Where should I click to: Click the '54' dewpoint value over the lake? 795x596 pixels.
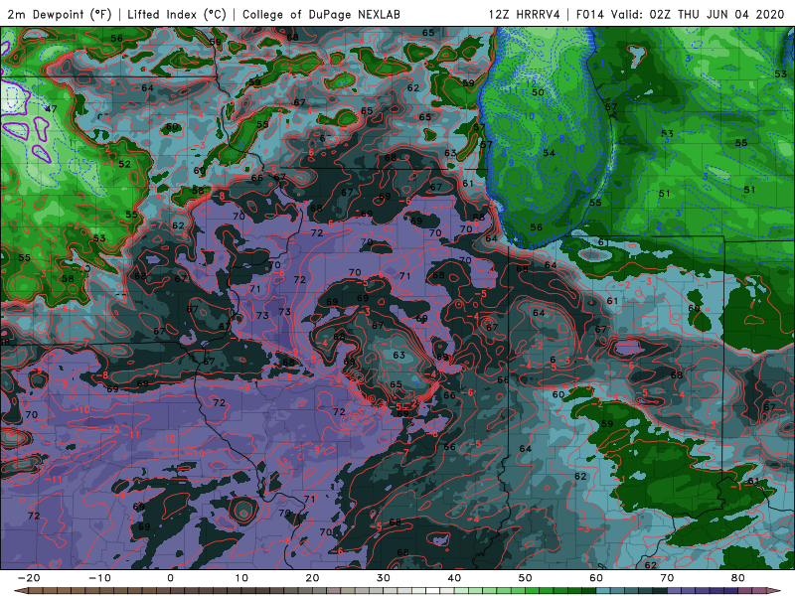coord(549,153)
